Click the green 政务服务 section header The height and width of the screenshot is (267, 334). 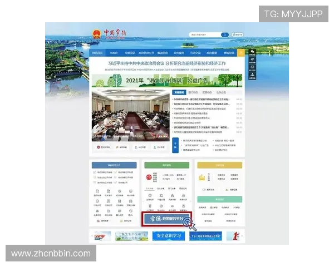(x=167, y=165)
